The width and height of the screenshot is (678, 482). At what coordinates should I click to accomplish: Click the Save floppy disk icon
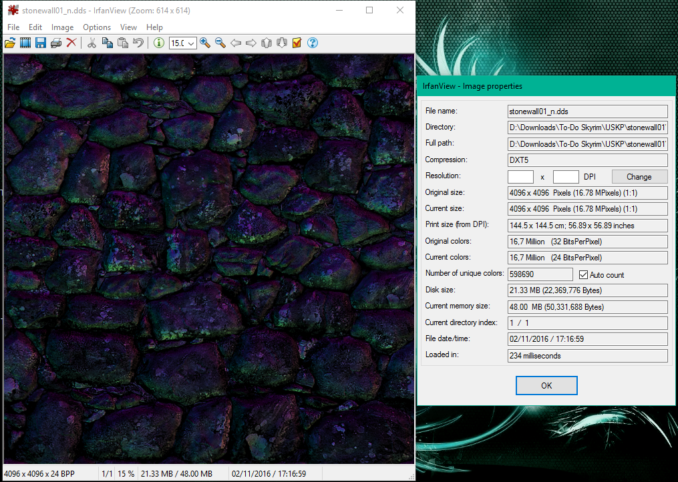click(41, 43)
